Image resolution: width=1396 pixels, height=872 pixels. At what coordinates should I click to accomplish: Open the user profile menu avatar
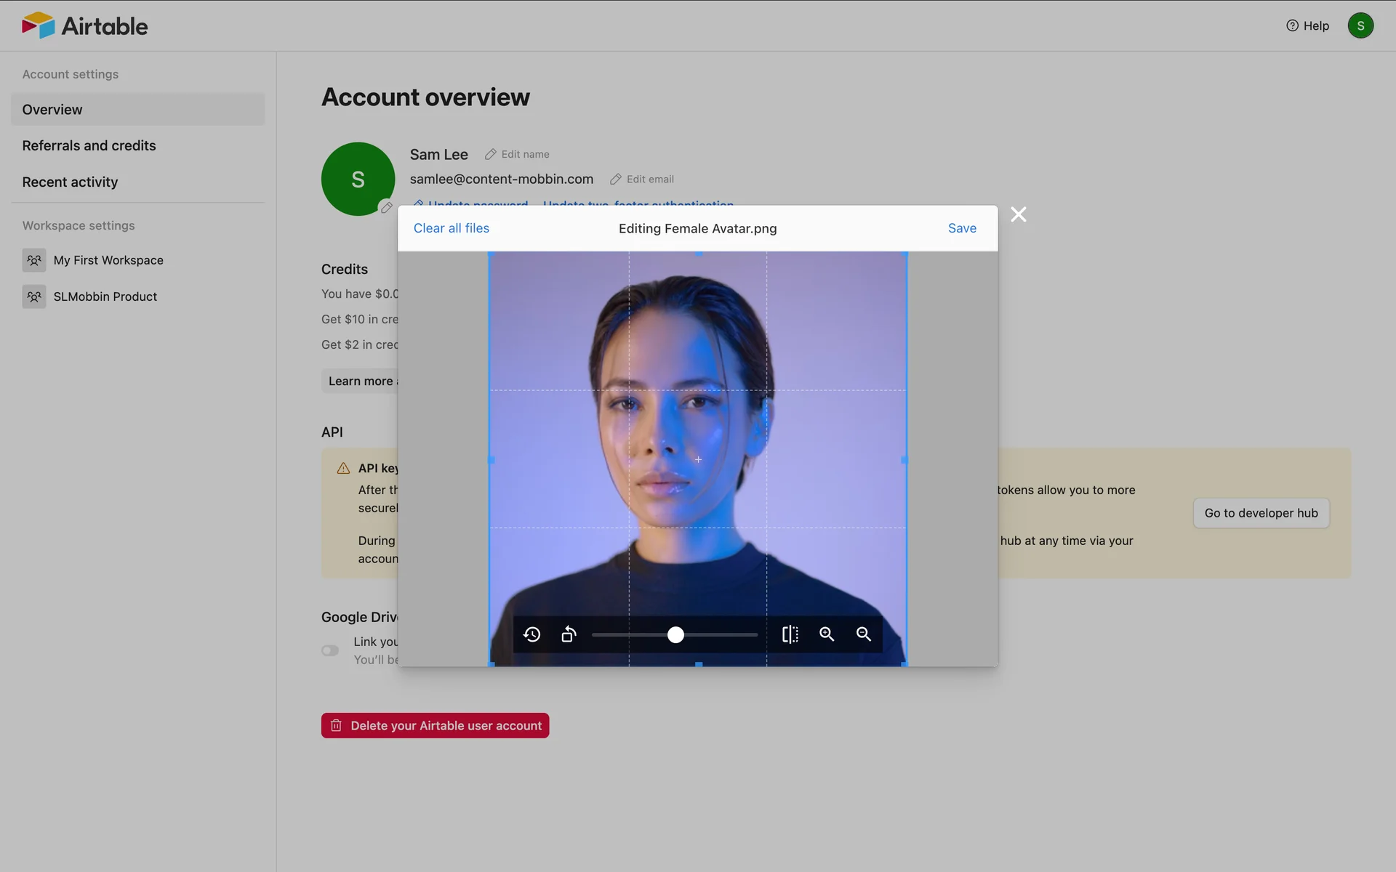coord(1360,25)
